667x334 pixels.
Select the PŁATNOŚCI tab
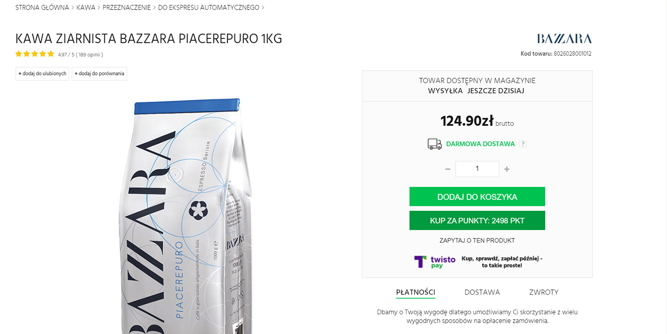click(415, 292)
